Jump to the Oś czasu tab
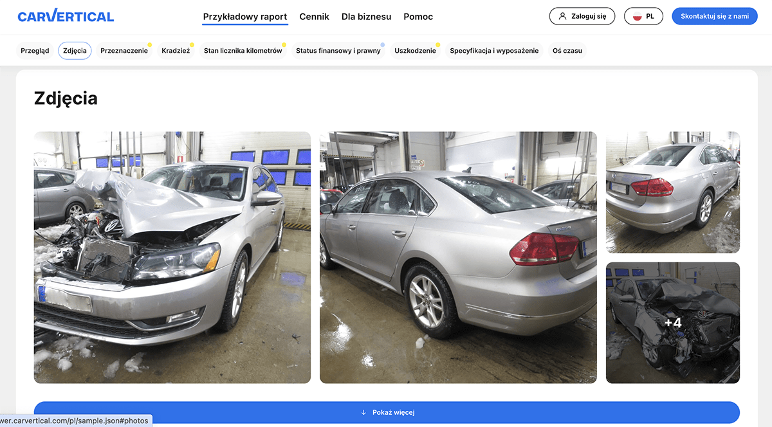Screen dimensions: 772x427 (567, 51)
